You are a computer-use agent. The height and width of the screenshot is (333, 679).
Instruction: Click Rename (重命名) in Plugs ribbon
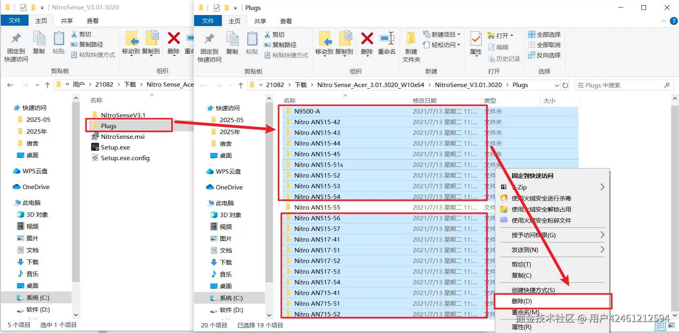click(x=387, y=44)
